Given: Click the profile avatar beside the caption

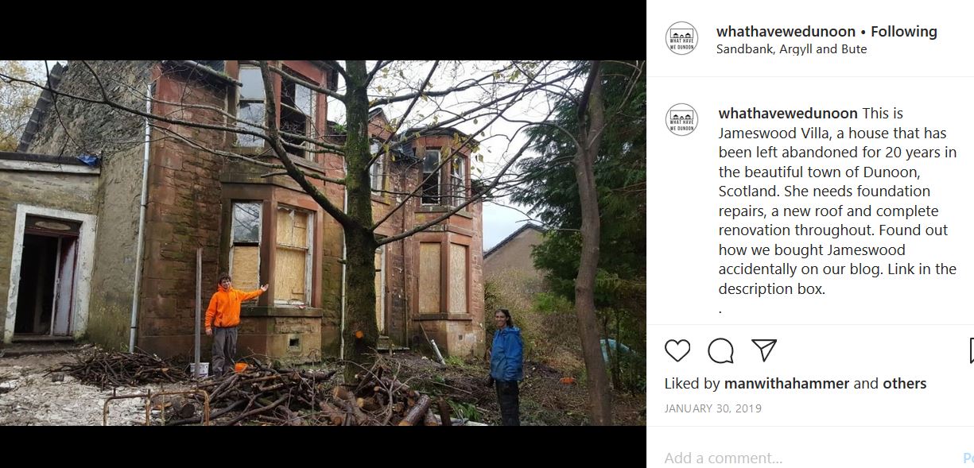Looking at the screenshot, I should (x=681, y=119).
